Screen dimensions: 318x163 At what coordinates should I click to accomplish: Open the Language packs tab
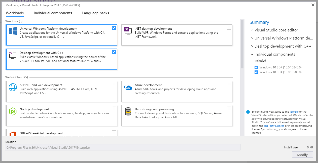95,13
